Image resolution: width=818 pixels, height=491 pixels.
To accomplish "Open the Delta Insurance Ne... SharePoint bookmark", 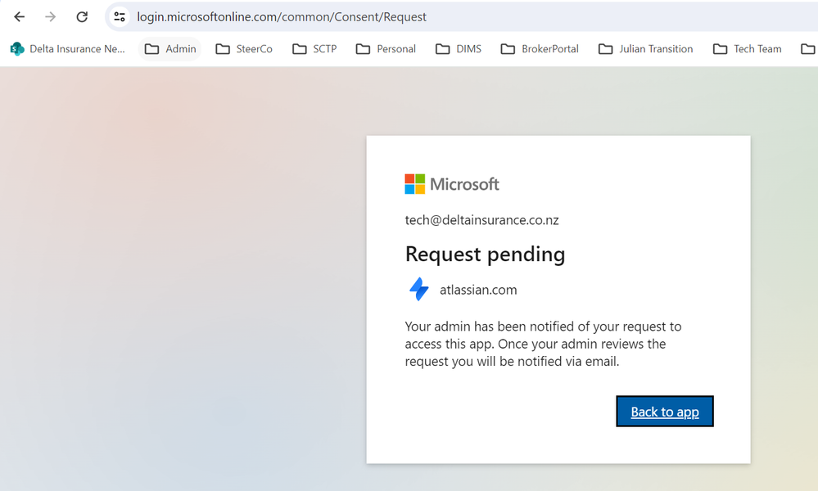I will (68, 49).
